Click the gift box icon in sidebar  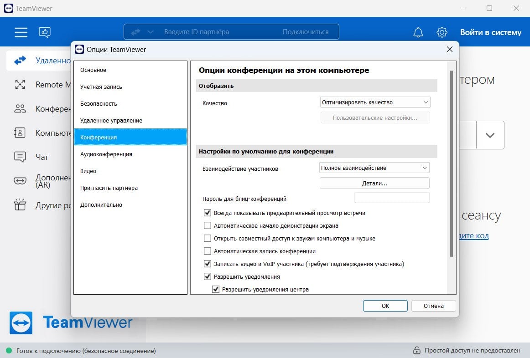click(x=20, y=205)
